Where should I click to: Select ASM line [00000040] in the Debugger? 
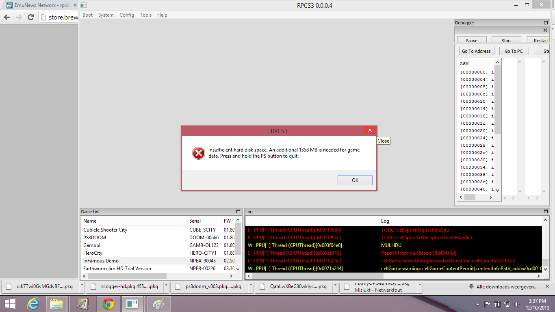click(x=477, y=189)
